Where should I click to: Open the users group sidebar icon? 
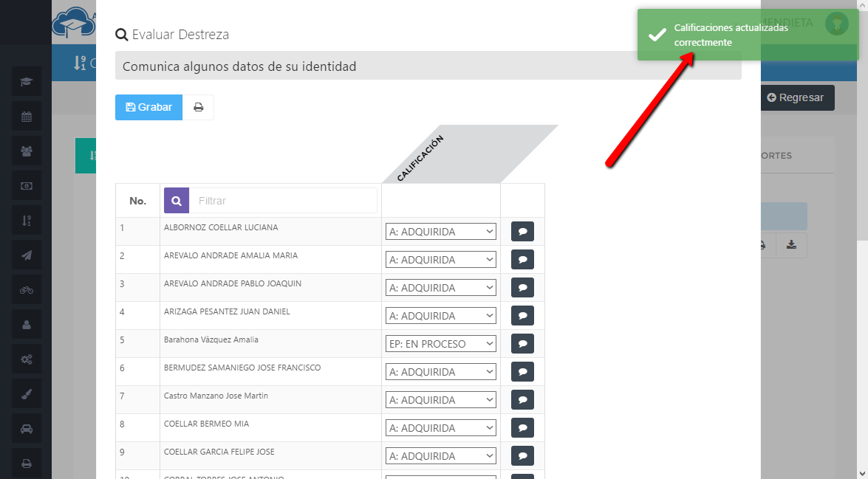click(27, 151)
